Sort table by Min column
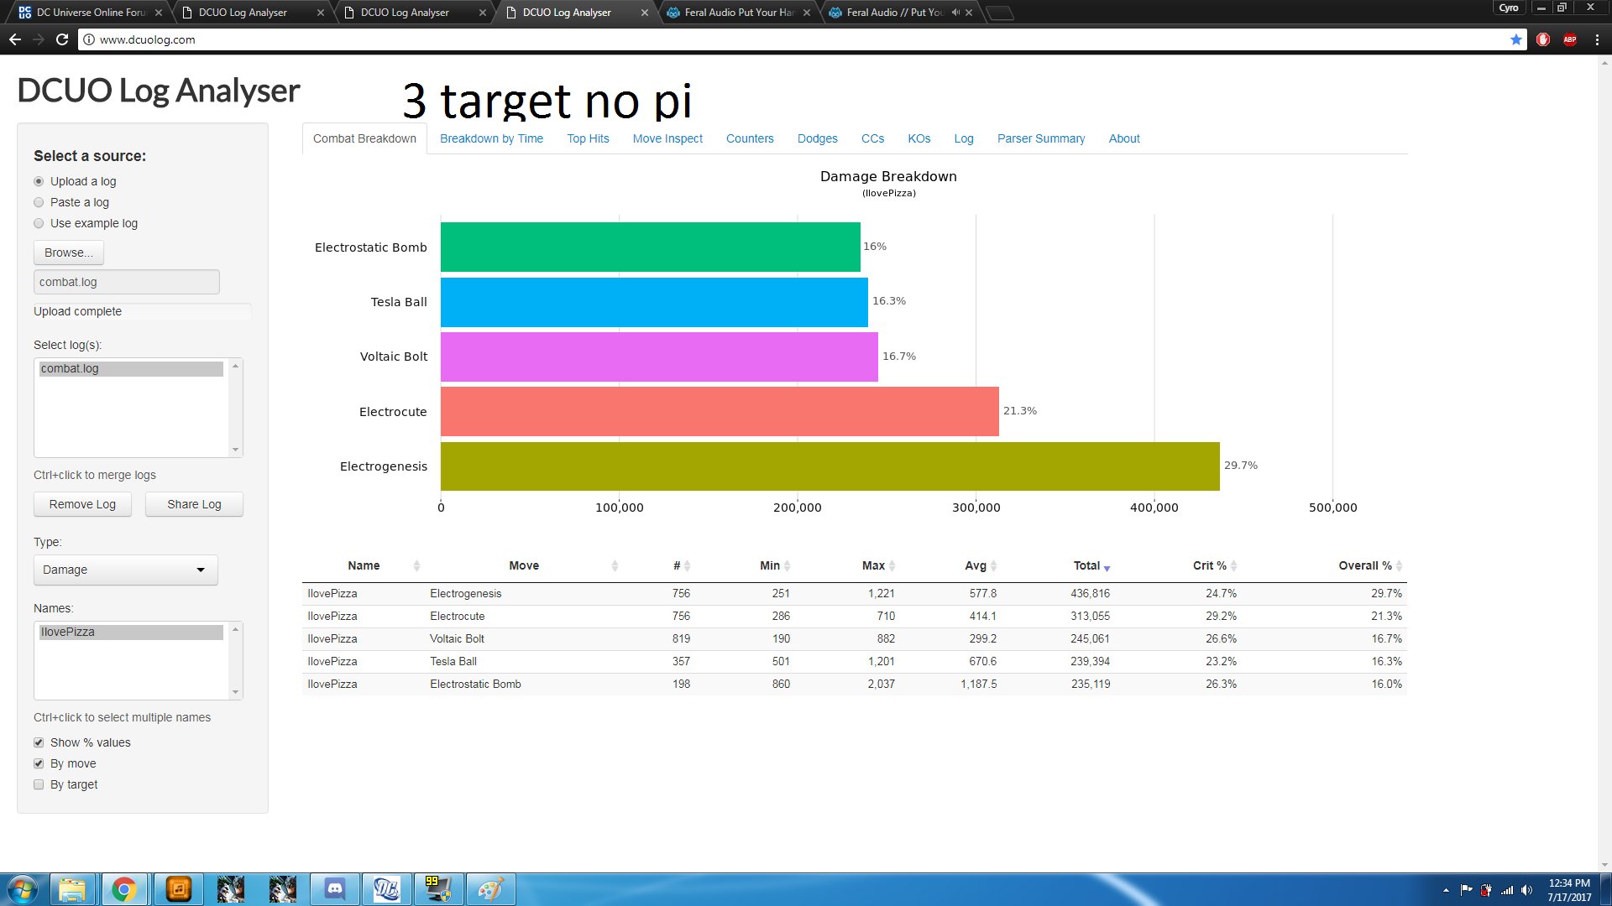This screenshot has width=1612, height=906. [770, 565]
